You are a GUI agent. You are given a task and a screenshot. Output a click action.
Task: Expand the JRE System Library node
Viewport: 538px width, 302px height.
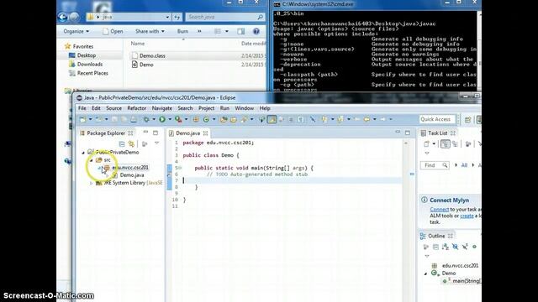point(92,183)
